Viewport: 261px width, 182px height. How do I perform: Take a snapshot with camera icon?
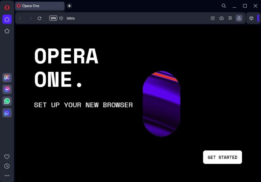pyautogui.click(x=222, y=18)
